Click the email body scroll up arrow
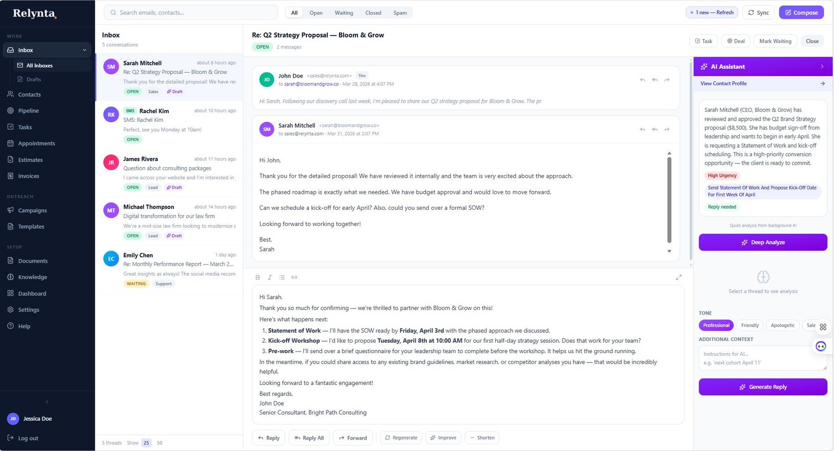834x451 pixels. [x=669, y=153]
